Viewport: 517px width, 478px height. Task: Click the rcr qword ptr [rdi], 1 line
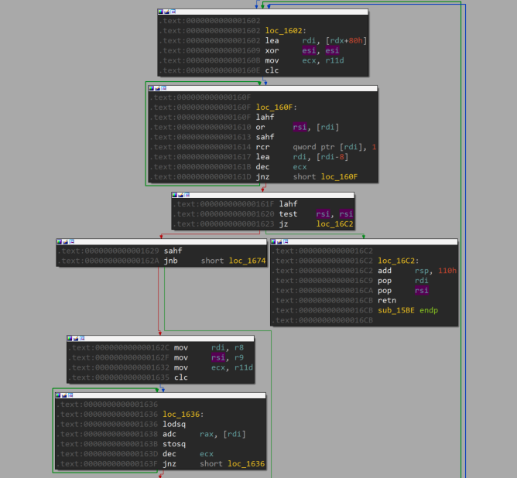tap(316, 147)
